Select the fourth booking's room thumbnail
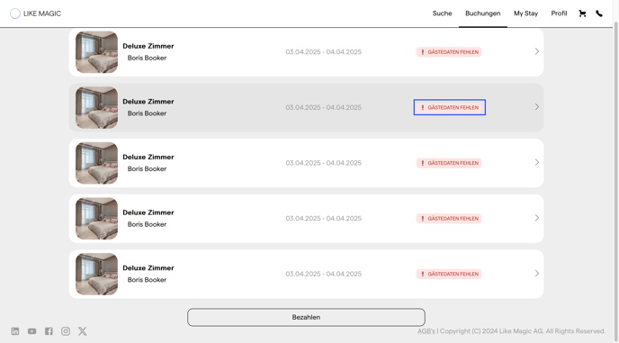 (x=97, y=219)
